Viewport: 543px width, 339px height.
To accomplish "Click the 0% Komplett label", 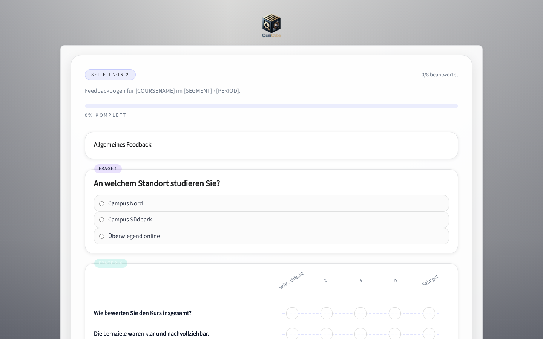I will coord(106,115).
